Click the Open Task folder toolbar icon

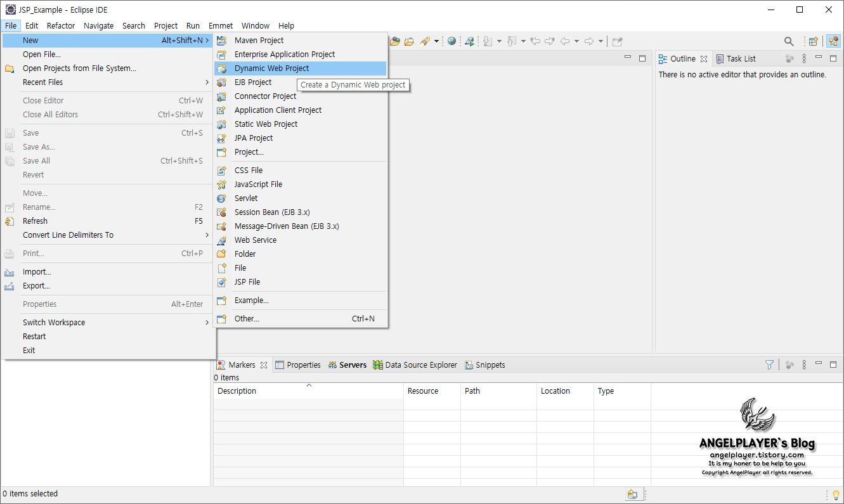(x=409, y=41)
